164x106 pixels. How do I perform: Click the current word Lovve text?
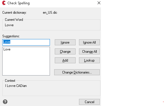click(x=9, y=25)
